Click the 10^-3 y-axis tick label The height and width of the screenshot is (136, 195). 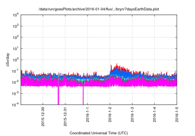15,93
